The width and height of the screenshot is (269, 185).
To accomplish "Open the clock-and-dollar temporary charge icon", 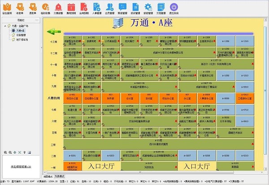I will 45,7.
